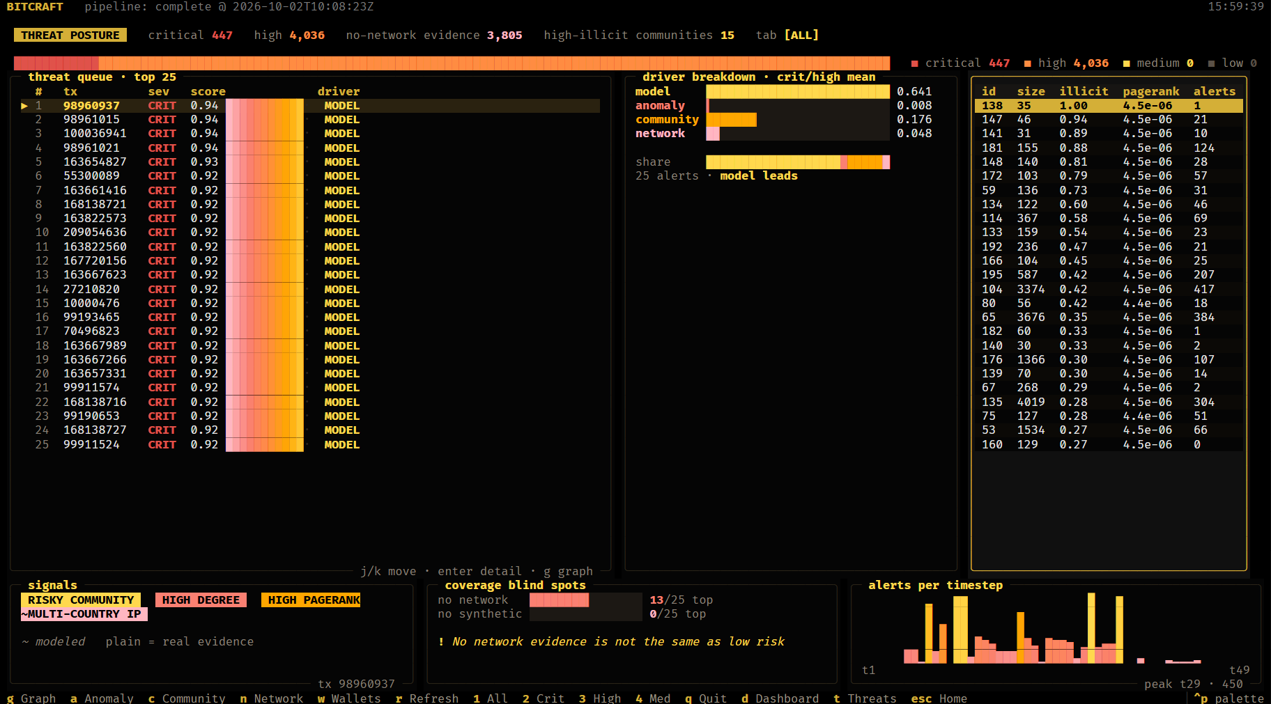Select community row with id 160
Screen dimensions: 1271x704
point(1109,444)
